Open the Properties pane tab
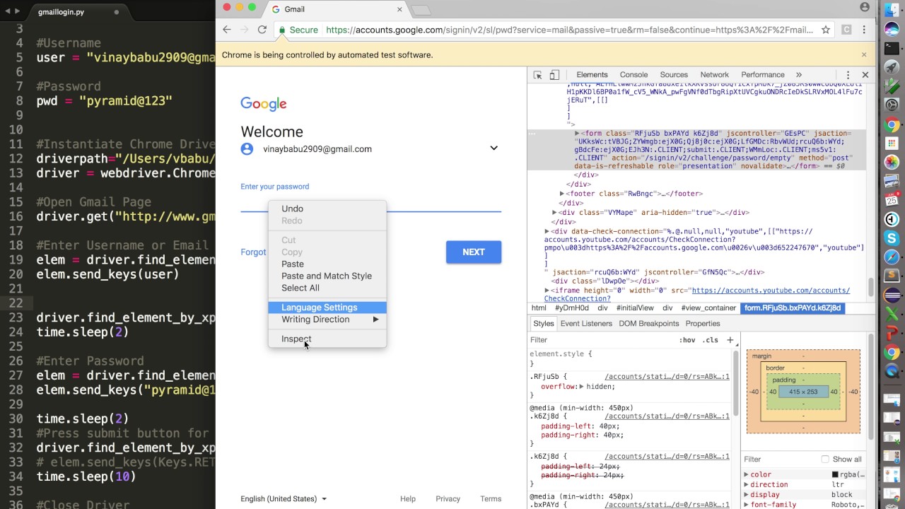 coord(703,324)
